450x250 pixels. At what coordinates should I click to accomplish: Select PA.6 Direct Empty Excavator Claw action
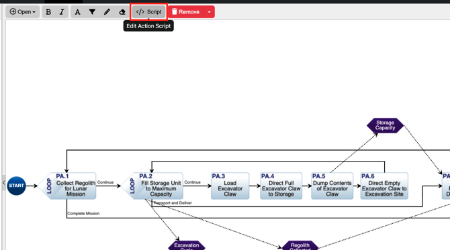[384, 186]
